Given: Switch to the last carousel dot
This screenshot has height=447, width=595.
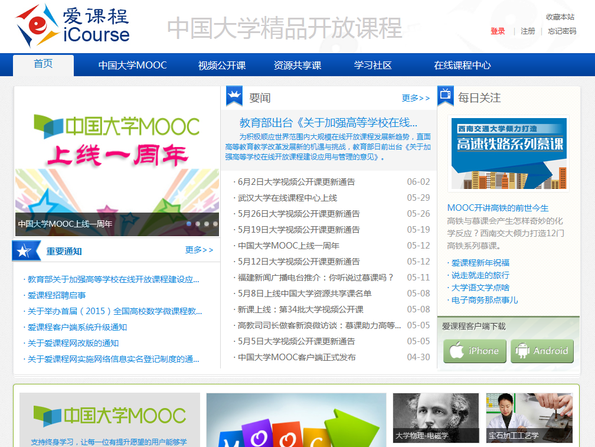Looking at the screenshot, I should (x=215, y=224).
